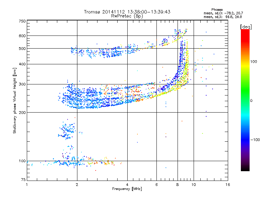Click the 'Phases' statistics heading

pos(217,10)
